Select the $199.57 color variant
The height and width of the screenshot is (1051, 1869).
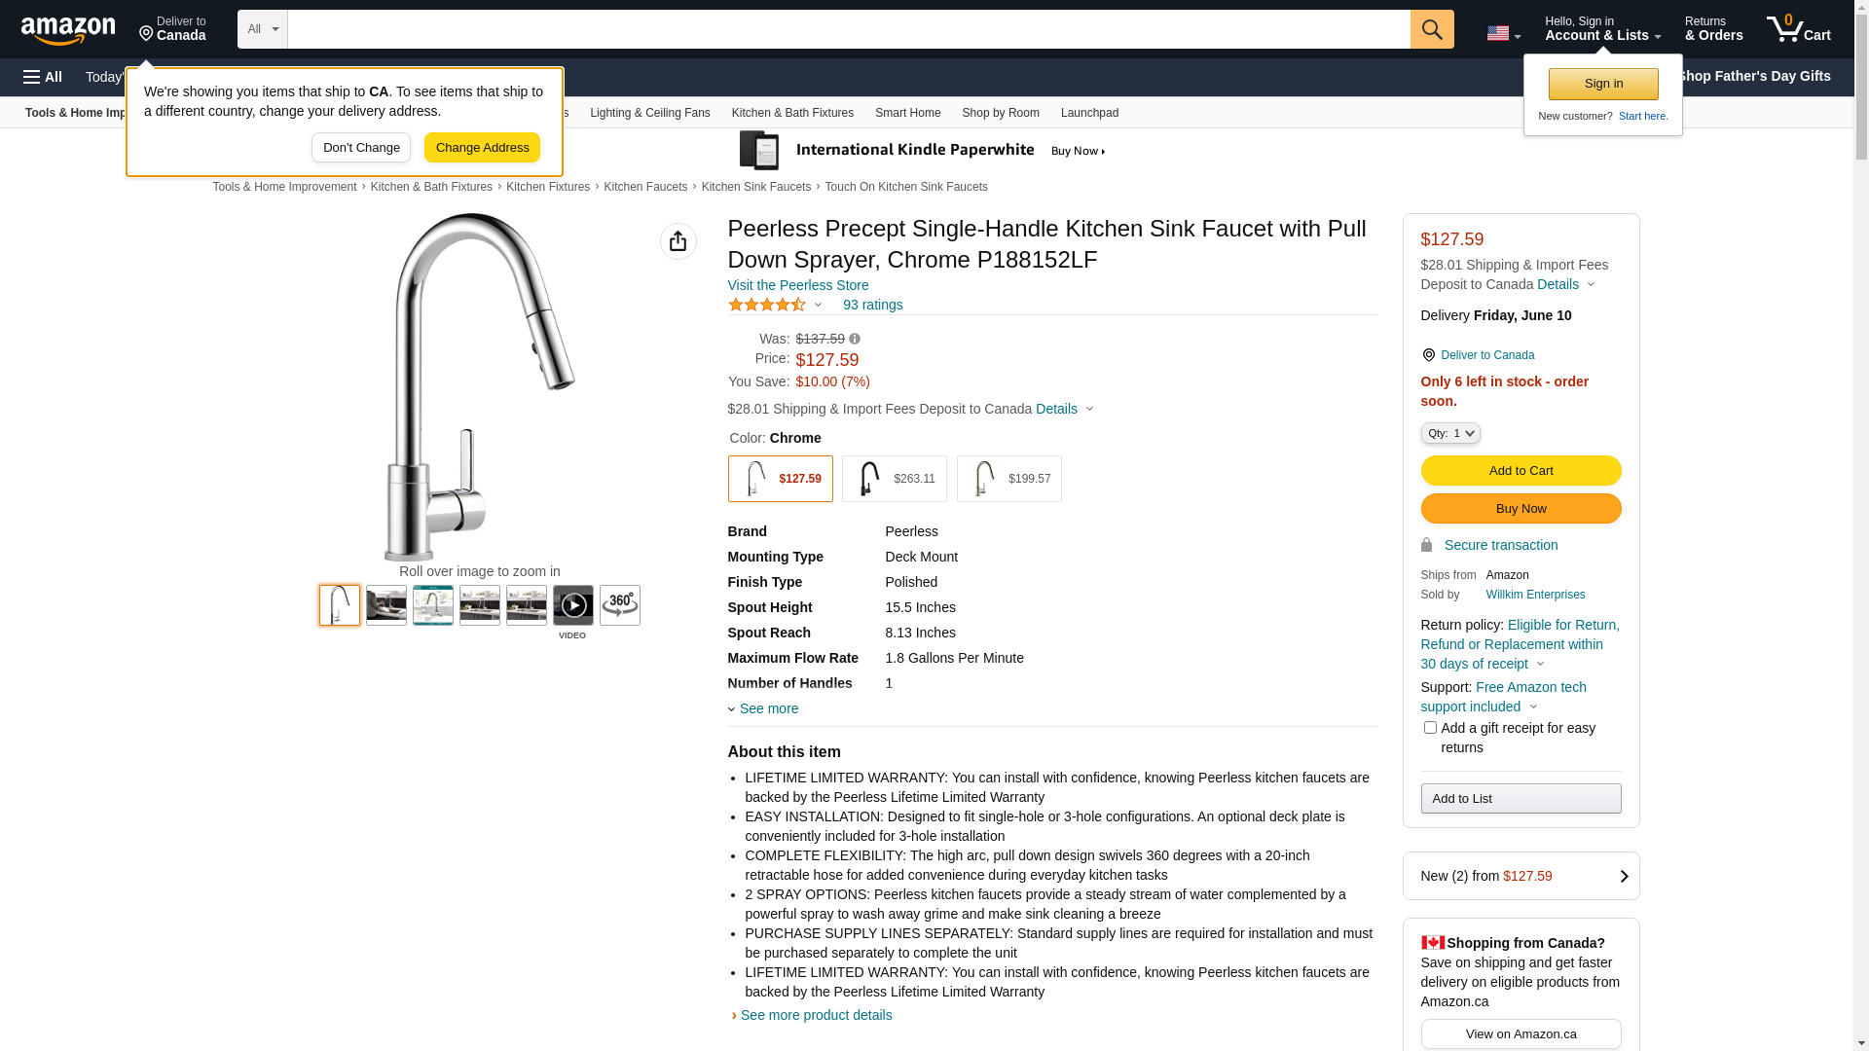click(1008, 479)
